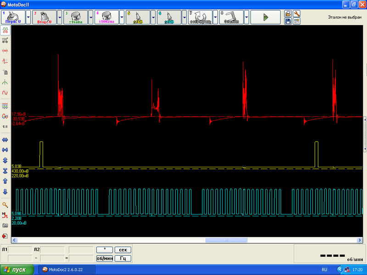This screenshot has width=367, height=275.
Task: Open dropdown next to channel 8 Эталон
Action: [x=246, y=17]
